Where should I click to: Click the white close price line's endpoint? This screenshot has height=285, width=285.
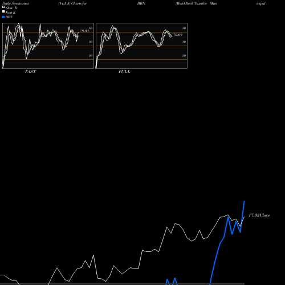pyautogui.click(x=244, y=217)
